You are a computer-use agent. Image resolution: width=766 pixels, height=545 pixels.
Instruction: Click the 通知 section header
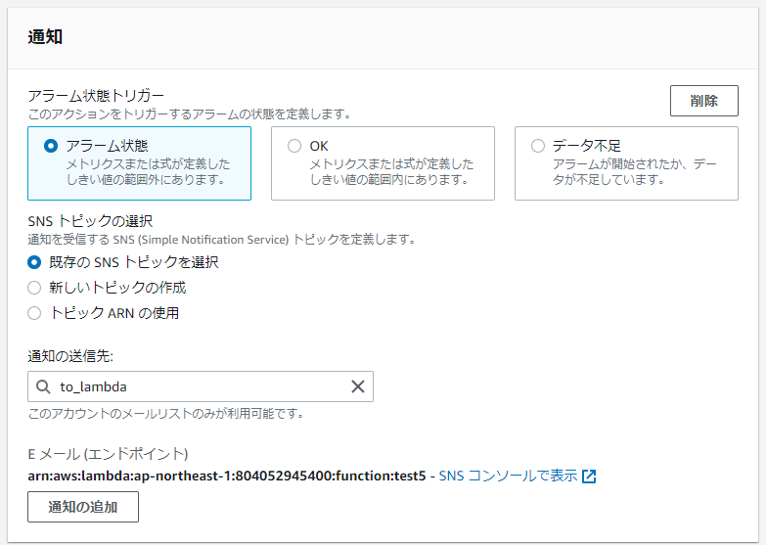[45, 37]
